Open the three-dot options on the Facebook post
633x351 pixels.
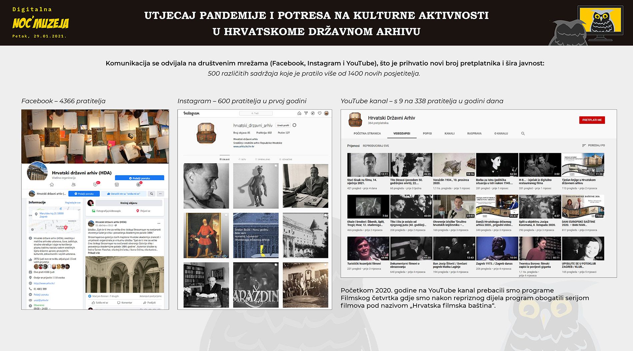point(159,223)
